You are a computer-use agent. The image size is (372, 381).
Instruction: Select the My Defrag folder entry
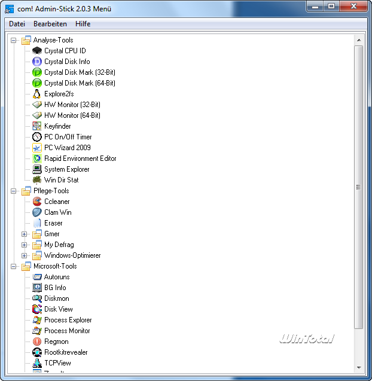point(59,245)
